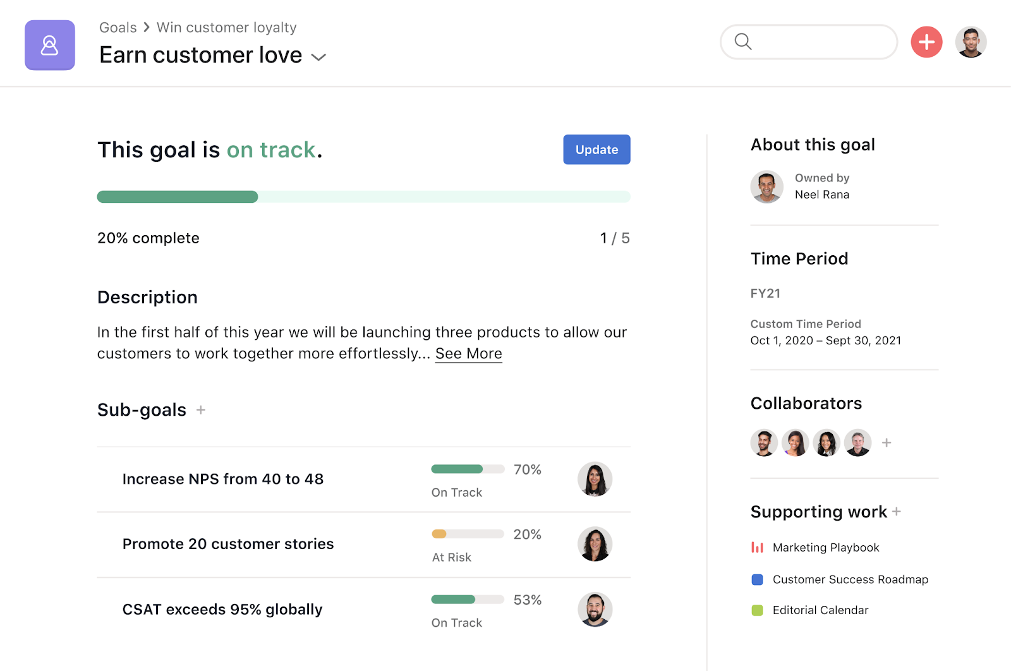This screenshot has height=671, width=1011.
Task: Click the plus icon beside Sub-goals
Action: coord(201,410)
